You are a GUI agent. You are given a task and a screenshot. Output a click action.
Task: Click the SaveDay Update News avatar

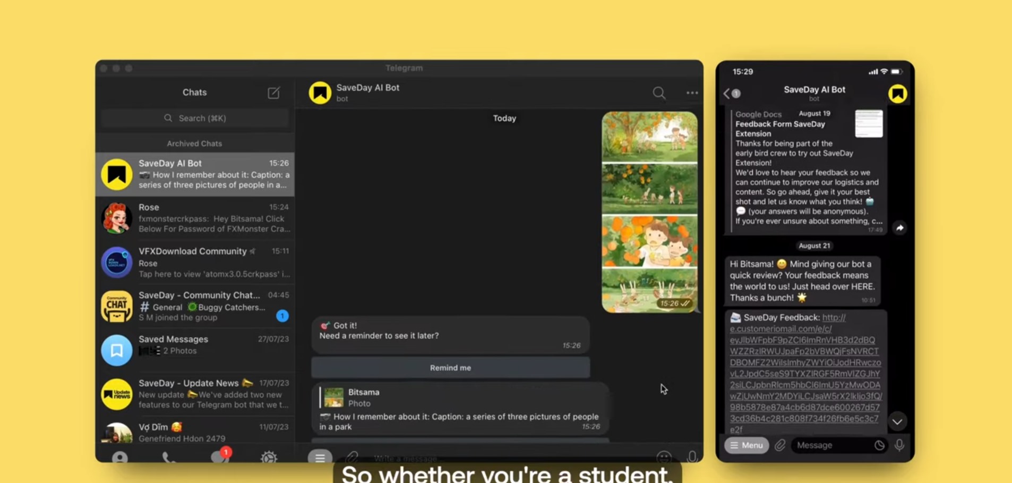coord(117,394)
